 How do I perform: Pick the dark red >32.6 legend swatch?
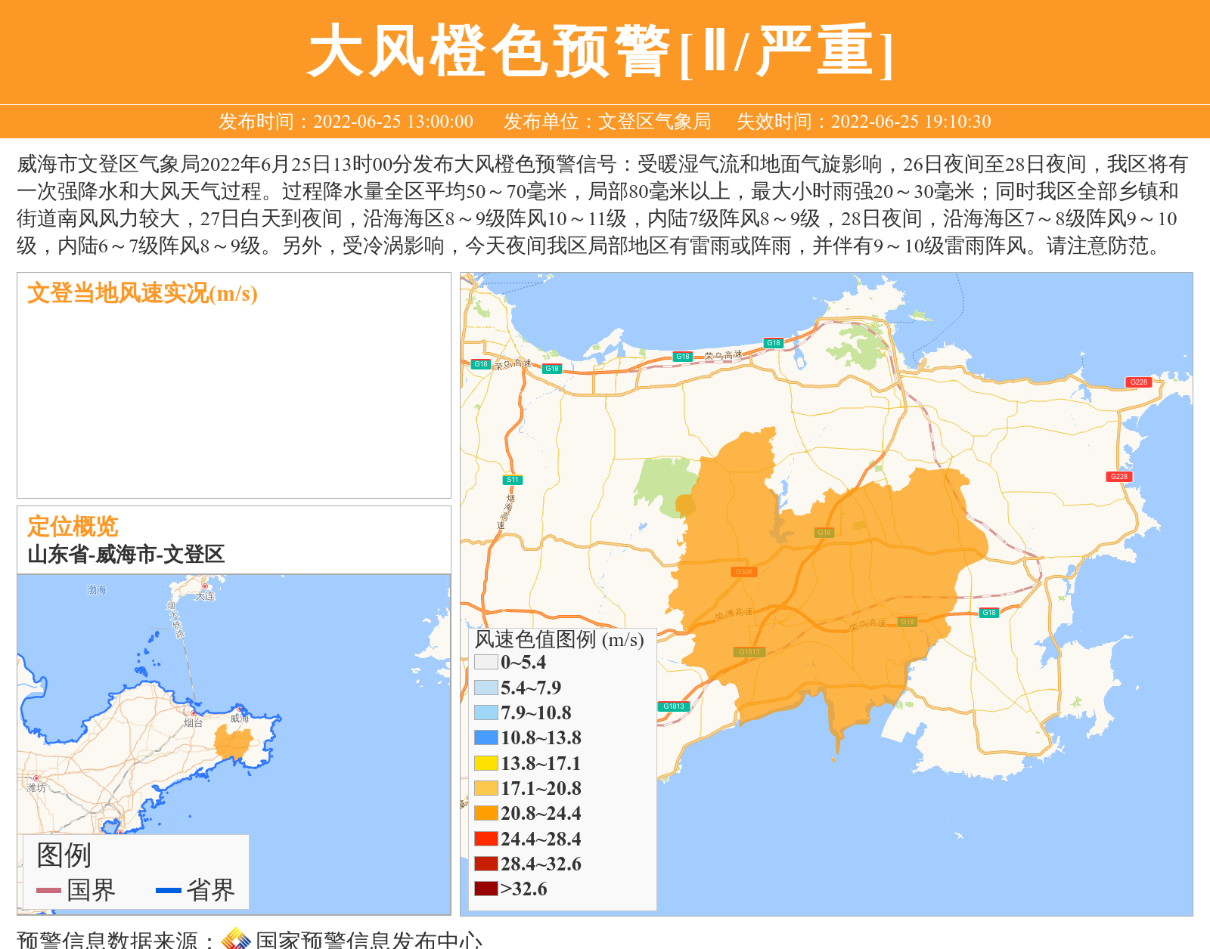(486, 889)
